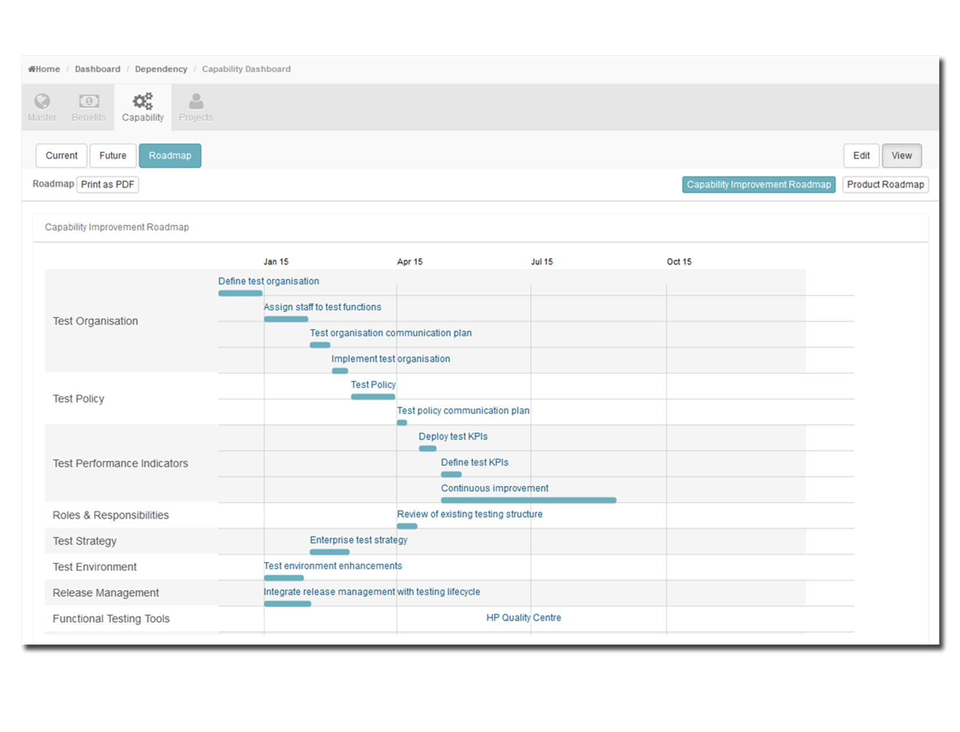Select the Roadmap tab
The image size is (960, 732).
[x=170, y=156]
